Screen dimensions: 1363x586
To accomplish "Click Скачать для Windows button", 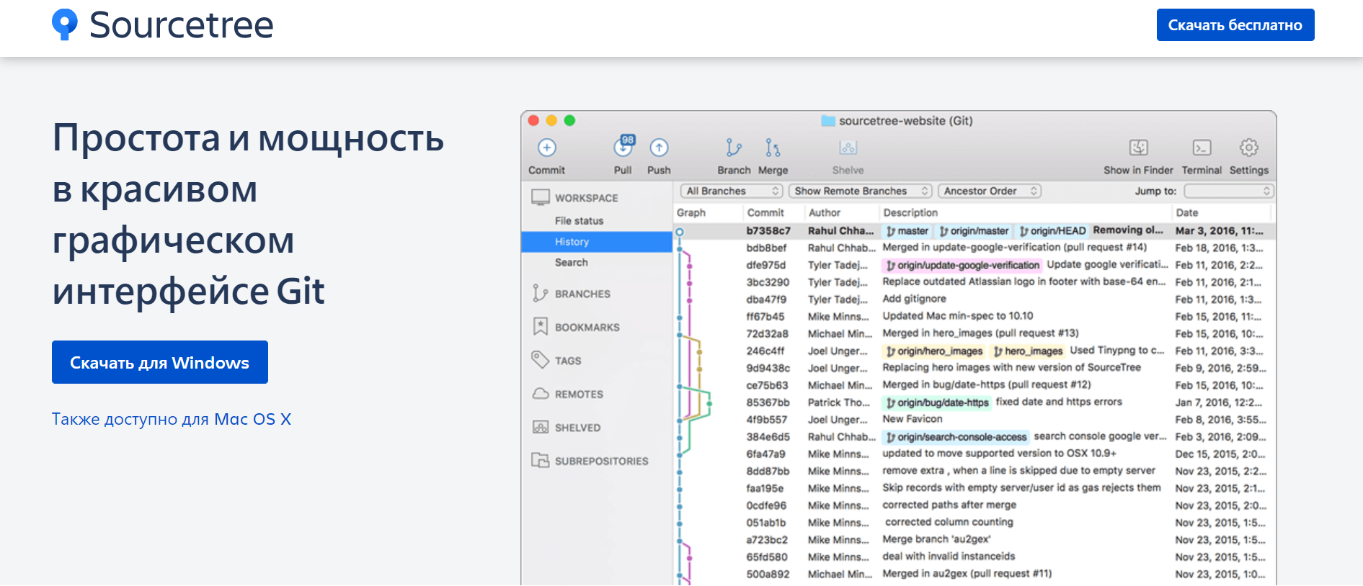I will point(160,362).
